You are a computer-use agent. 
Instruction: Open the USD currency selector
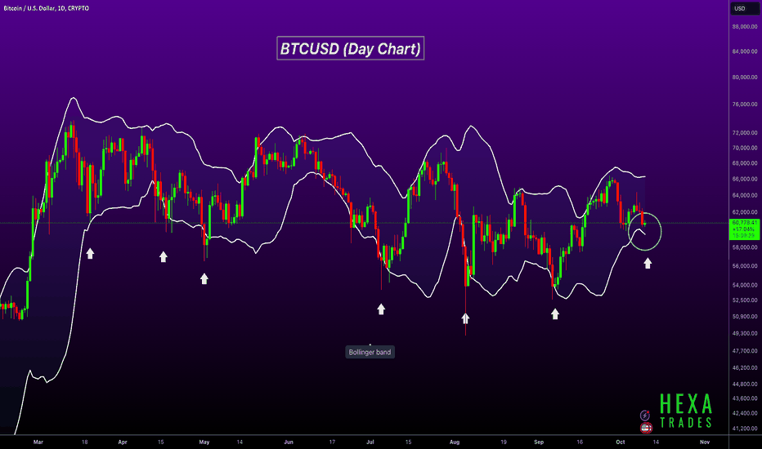point(745,8)
